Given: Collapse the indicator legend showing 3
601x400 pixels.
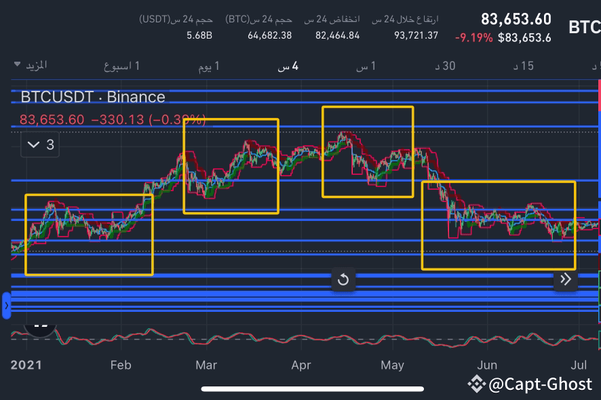Looking at the screenshot, I should [40, 144].
